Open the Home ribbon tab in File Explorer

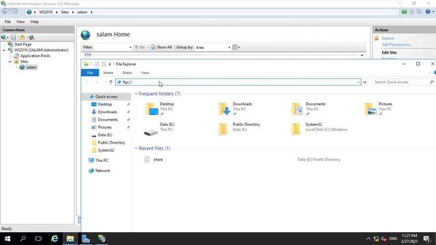tap(108, 73)
